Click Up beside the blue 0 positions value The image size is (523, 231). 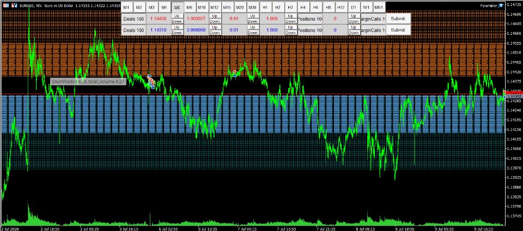354,27
